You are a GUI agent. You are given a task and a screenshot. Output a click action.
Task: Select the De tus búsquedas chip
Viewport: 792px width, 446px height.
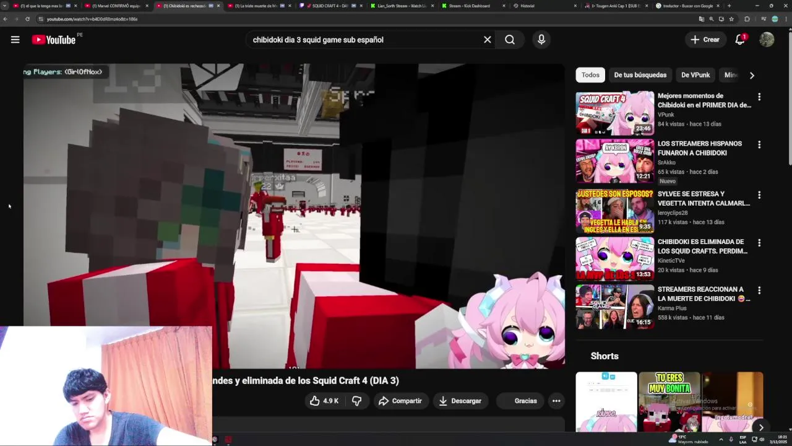[640, 75]
